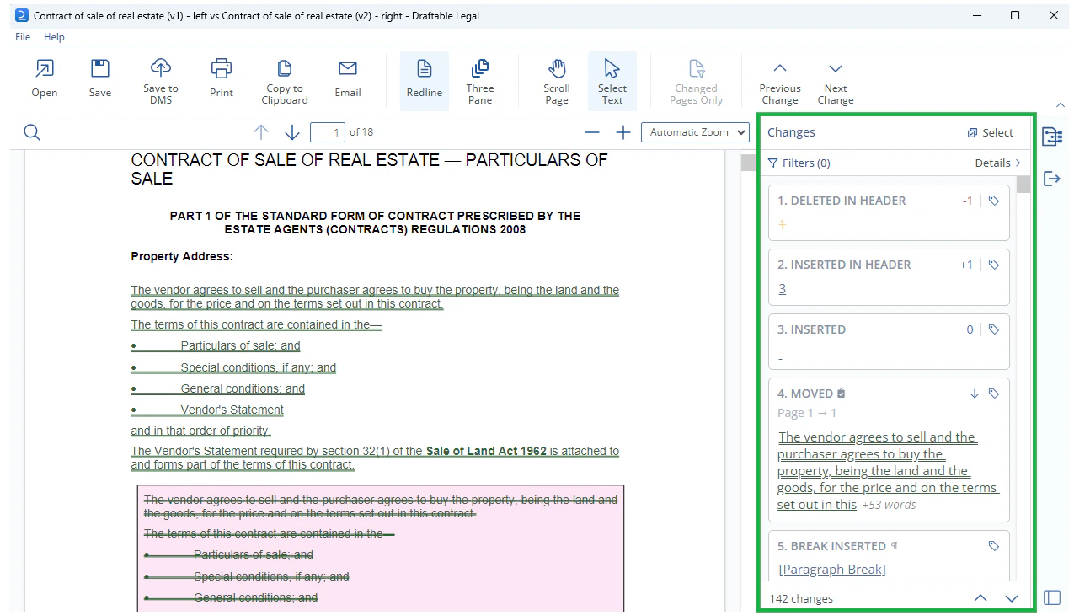Select change 3 Inserted card

tap(889, 341)
